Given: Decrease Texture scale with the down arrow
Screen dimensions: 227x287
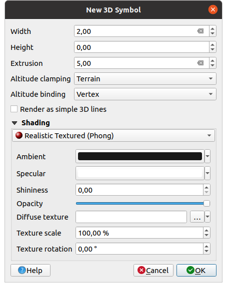Looking at the screenshot, I should click(x=206, y=235).
